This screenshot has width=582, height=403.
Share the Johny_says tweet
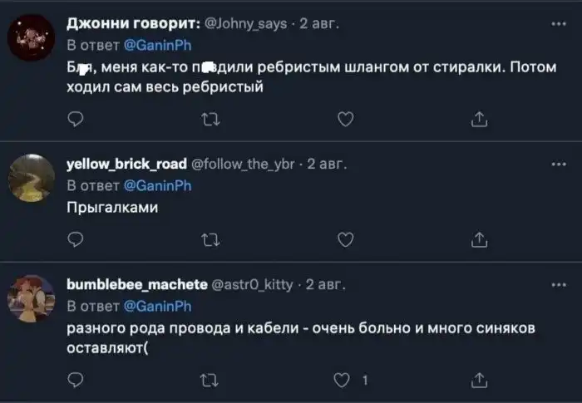click(478, 120)
